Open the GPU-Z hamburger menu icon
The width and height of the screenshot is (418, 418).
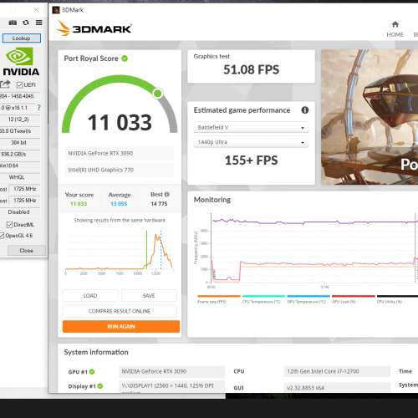point(39,23)
